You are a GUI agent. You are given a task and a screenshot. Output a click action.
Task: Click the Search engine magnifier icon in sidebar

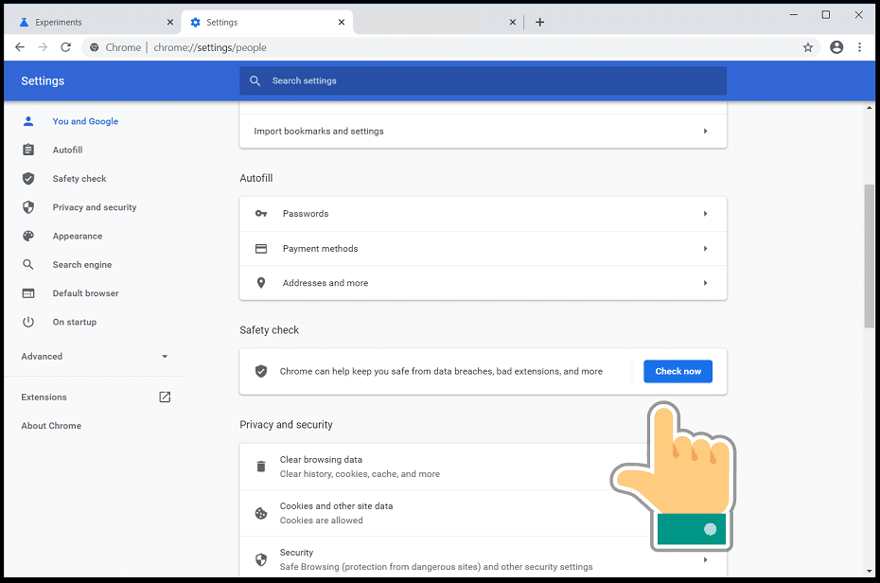(x=28, y=264)
